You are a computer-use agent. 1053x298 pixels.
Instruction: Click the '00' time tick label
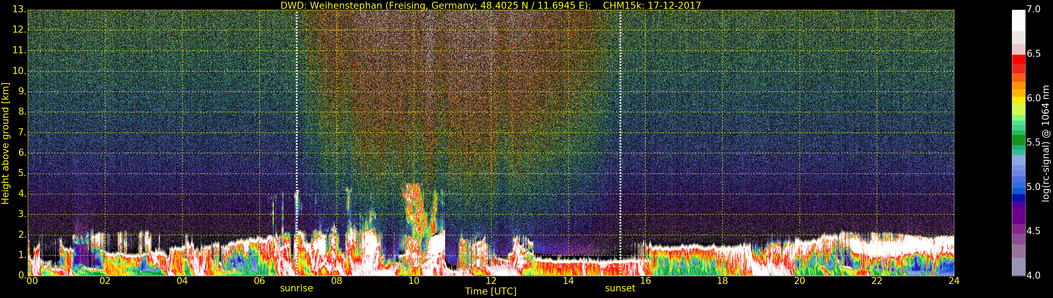click(32, 281)
